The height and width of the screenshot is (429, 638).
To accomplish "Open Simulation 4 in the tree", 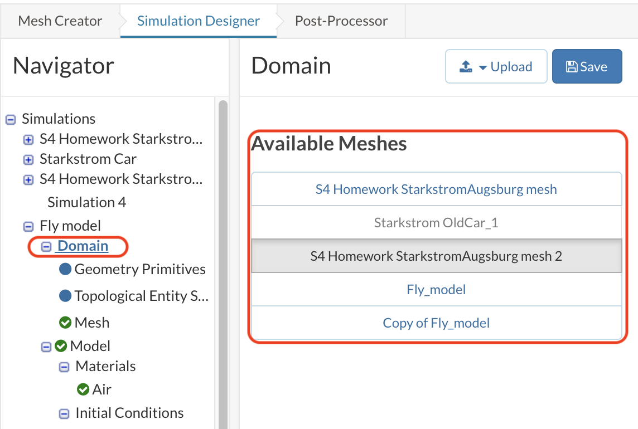I will tap(86, 202).
